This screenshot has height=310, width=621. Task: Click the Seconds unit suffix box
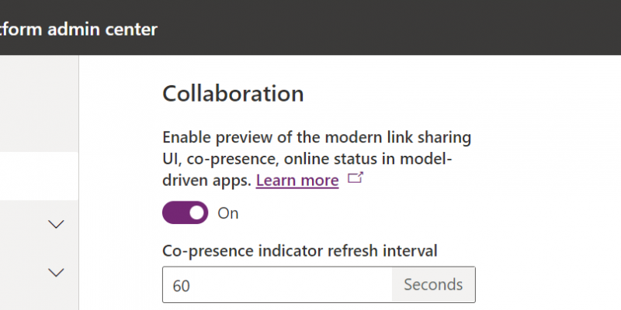click(x=433, y=285)
